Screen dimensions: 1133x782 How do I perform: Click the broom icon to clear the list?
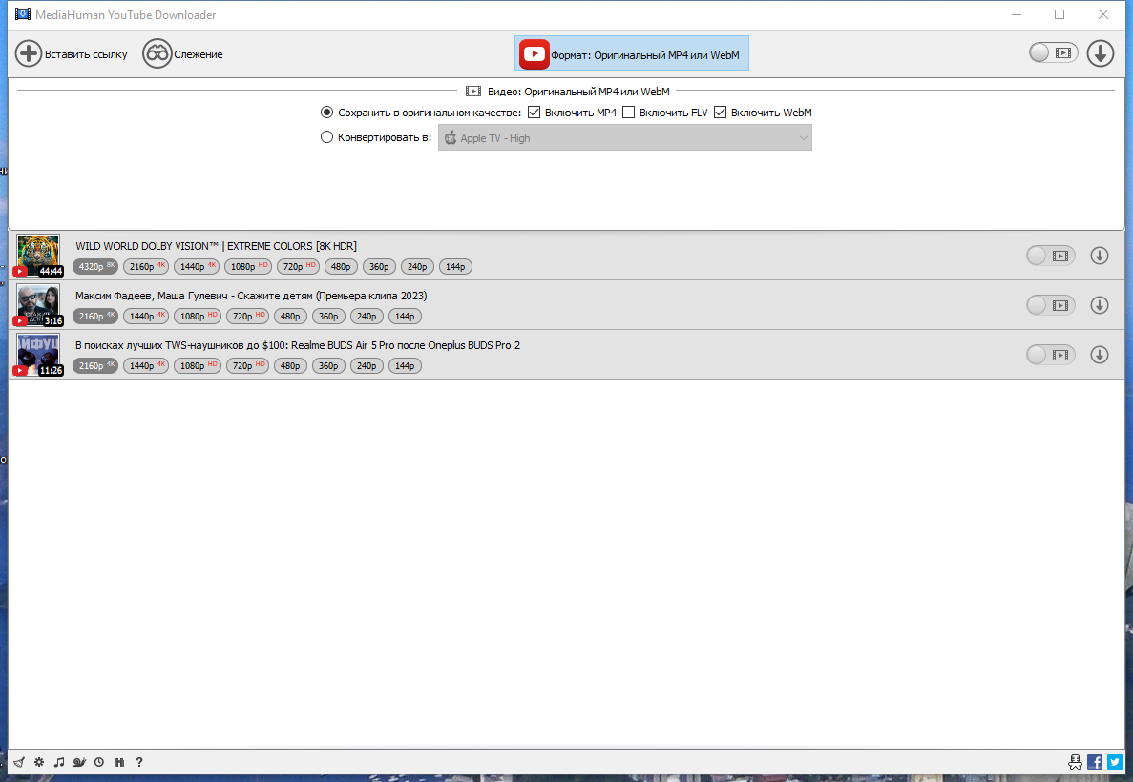(x=19, y=762)
